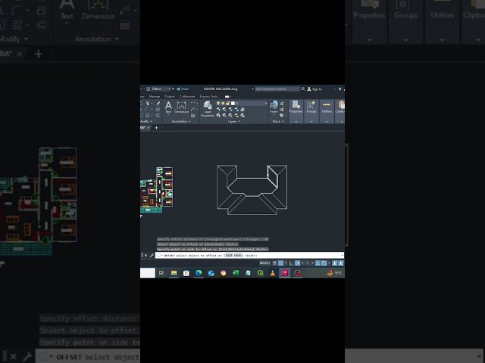Close the command line window
485x363 pixels.
tap(145, 256)
